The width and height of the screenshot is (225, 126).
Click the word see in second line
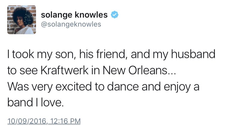pos(28,71)
